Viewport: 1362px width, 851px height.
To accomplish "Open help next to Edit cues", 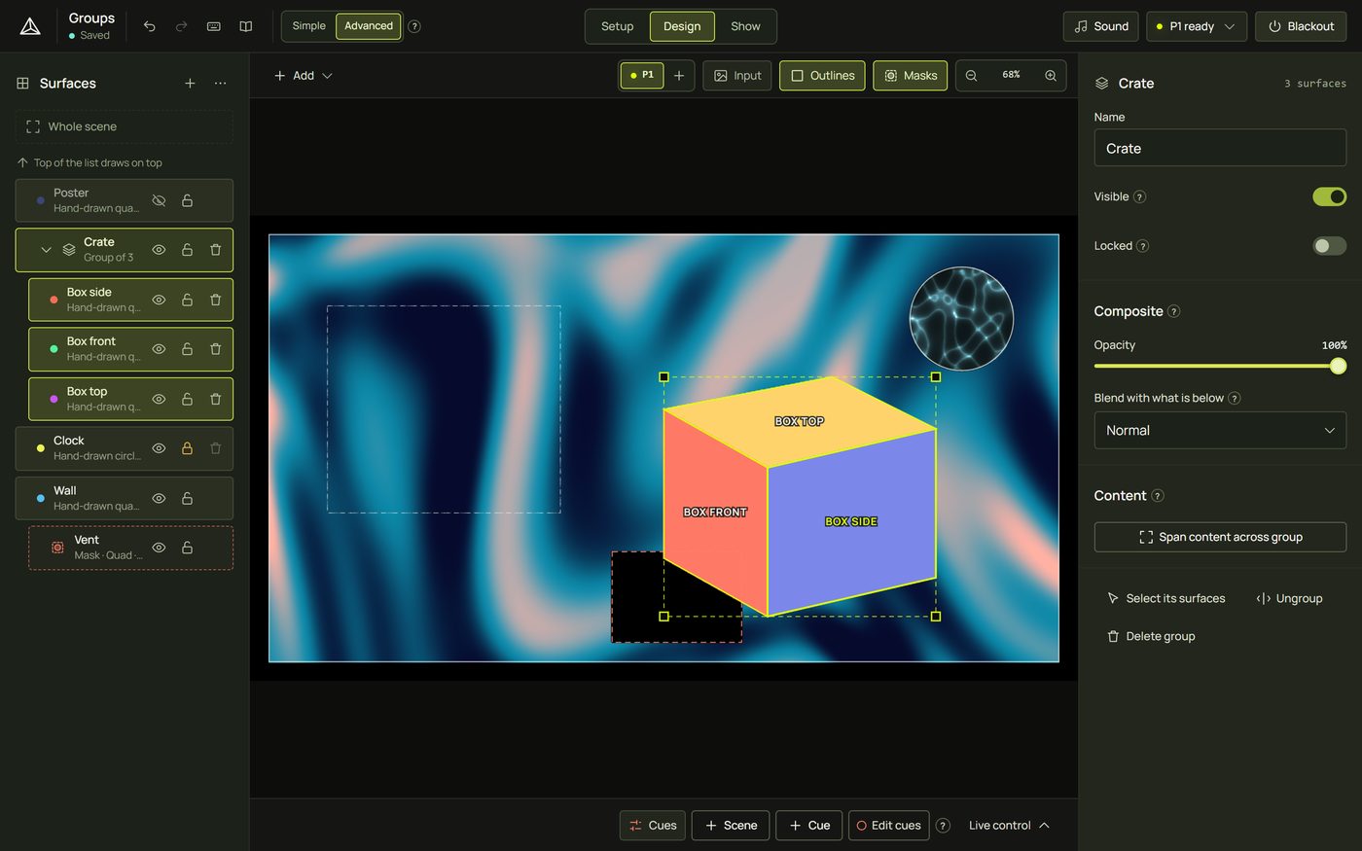I will coord(943,826).
